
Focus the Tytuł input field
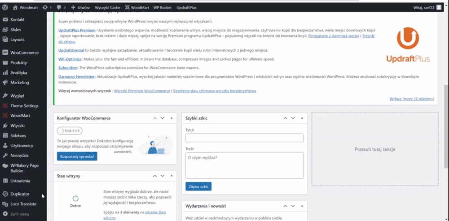[244, 138]
